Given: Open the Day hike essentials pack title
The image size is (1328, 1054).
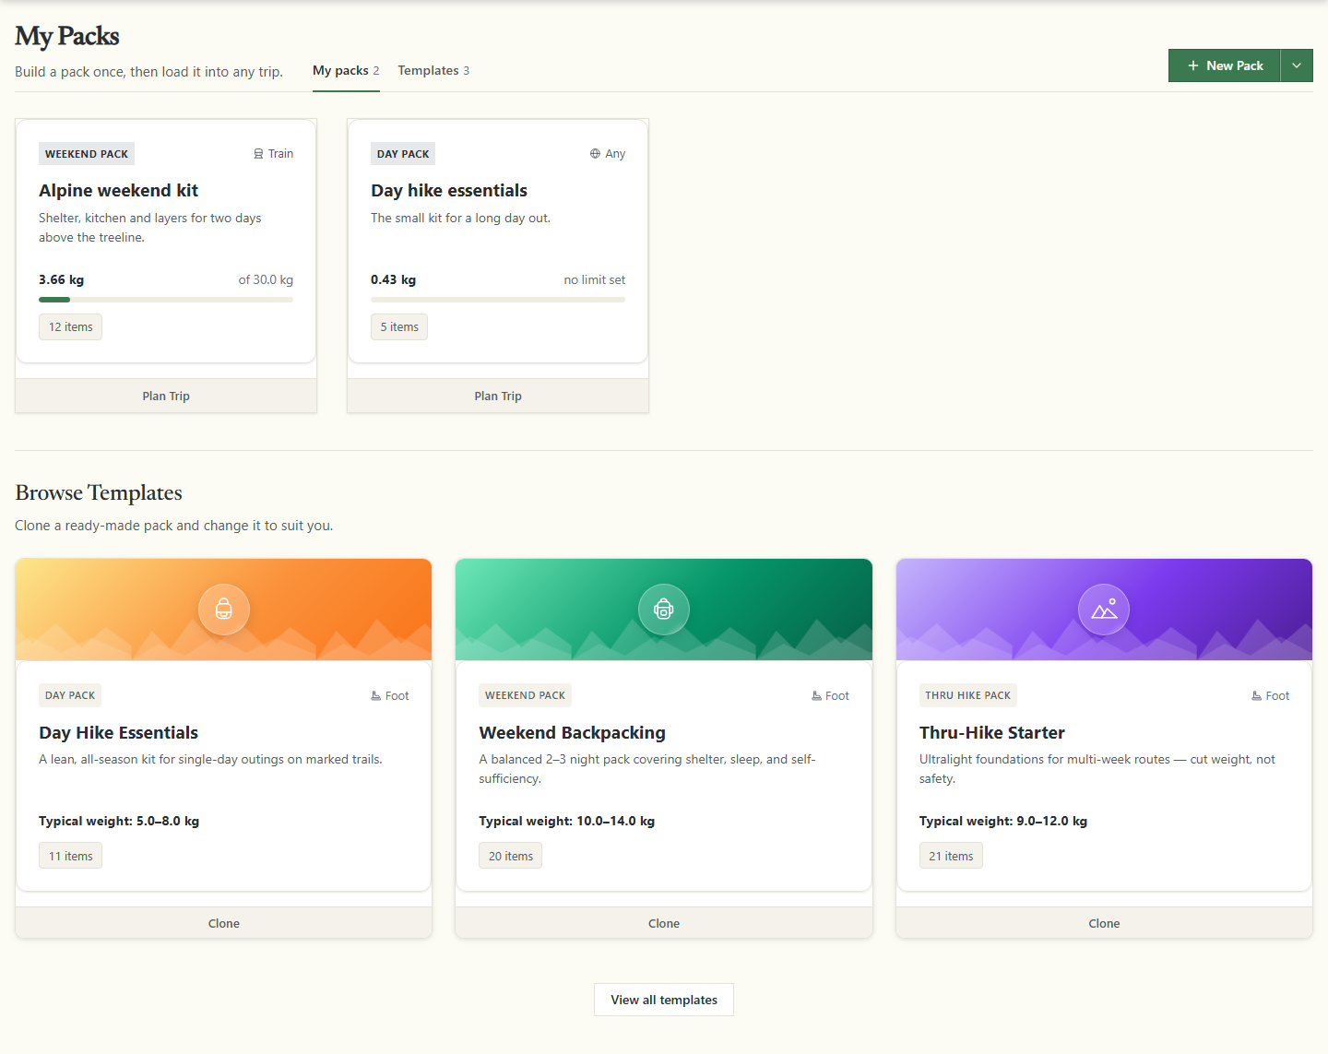Looking at the screenshot, I should (449, 191).
